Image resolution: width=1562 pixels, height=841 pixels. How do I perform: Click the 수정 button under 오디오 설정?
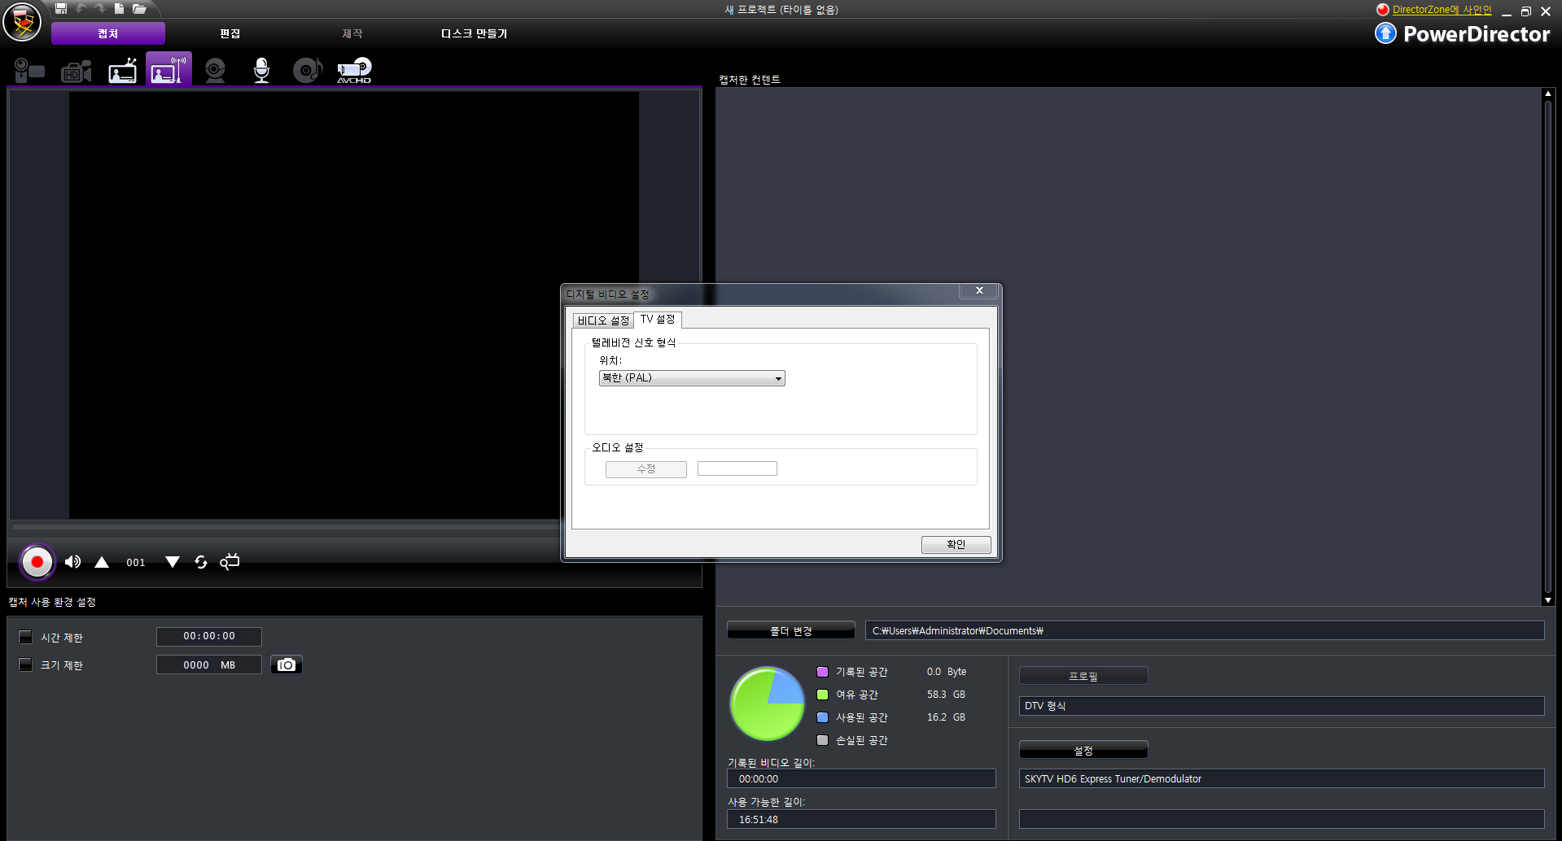pyautogui.click(x=646, y=469)
